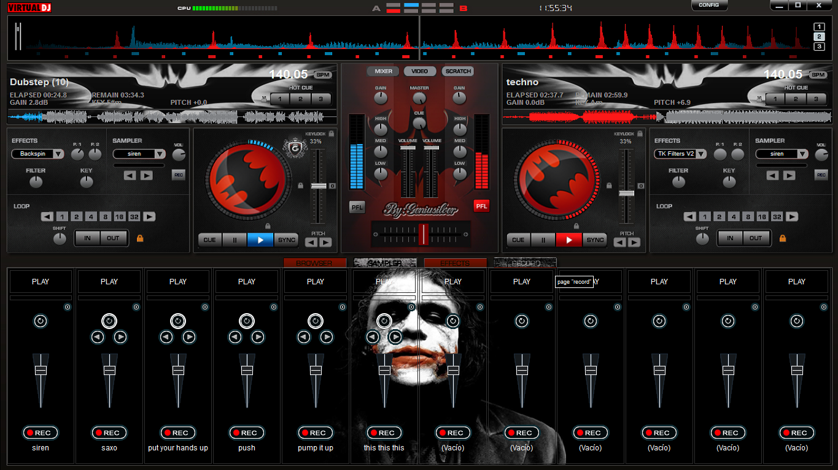Click right arrow in 'put your hands up' slot
This screenshot has height=470, width=838.
189,336
